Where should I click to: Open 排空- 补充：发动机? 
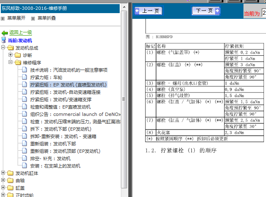50,159
